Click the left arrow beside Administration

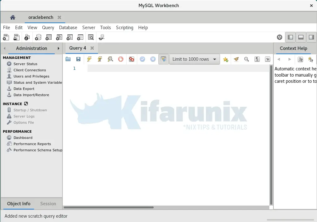coord(5,48)
